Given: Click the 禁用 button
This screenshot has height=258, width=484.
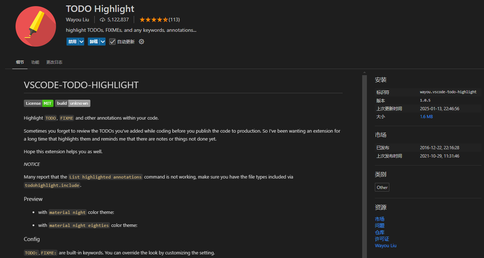Looking at the screenshot, I should tap(72, 42).
